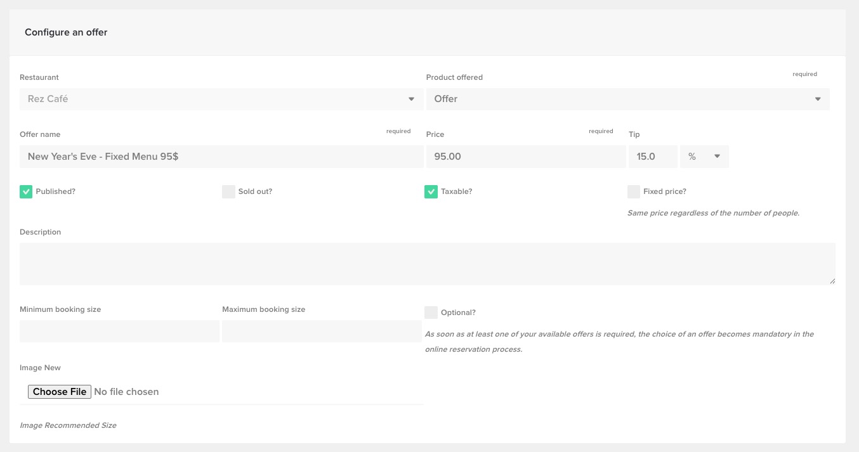
Task: Click the 'Configure an offer' heading
Action: pos(66,32)
